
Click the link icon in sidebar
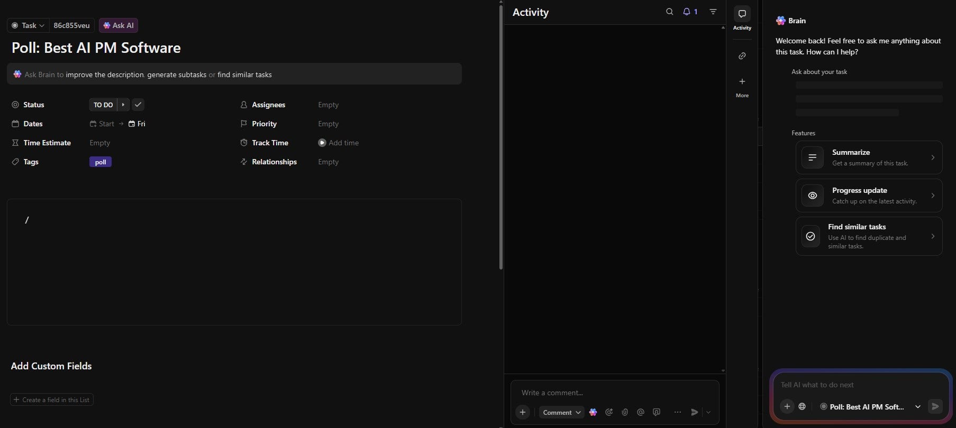pos(742,56)
